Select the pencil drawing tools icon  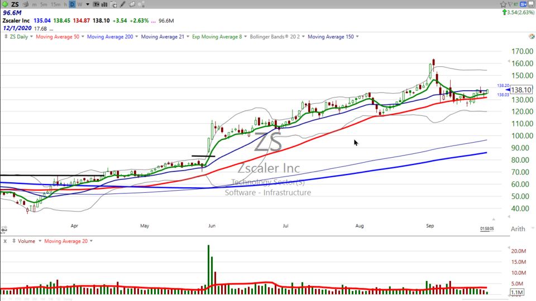pyautogui.click(x=123, y=4)
